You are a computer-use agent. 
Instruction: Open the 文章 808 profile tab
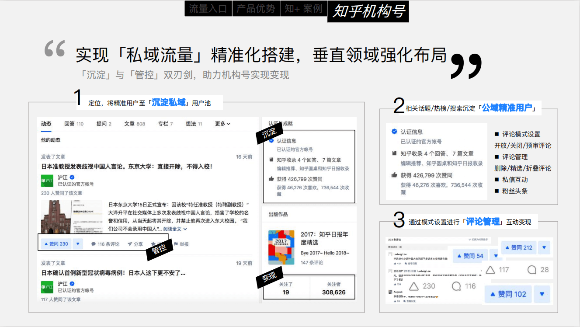pos(135,124)
